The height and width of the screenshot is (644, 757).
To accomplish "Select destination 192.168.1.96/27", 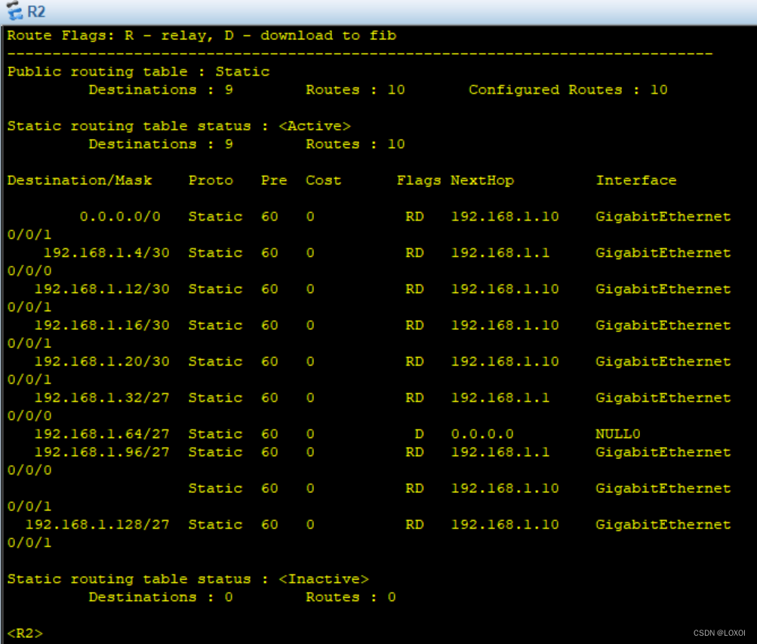I will click(102, 452).
